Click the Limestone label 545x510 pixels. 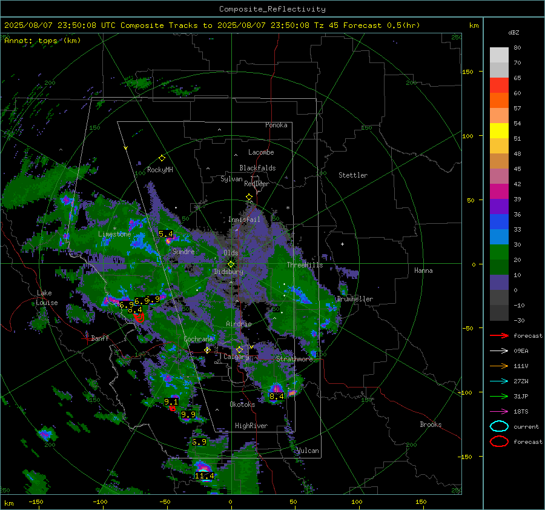114,234
